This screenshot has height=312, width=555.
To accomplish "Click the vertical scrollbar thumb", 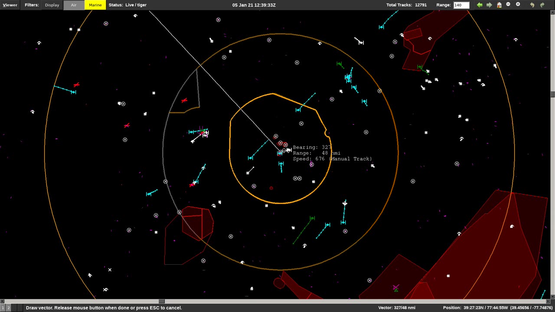I will (x=553, y=94).
